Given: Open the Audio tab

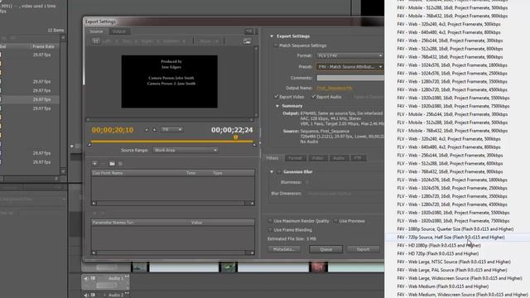Looking at the screenshot, I should (x=339, y=158).
